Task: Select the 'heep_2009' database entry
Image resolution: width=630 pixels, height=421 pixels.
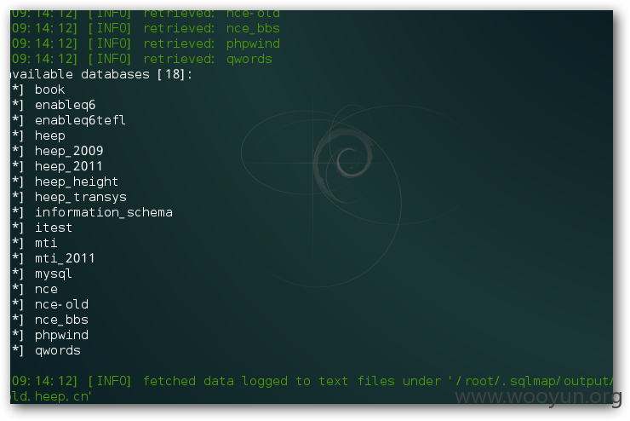Action: coord(69,151)
